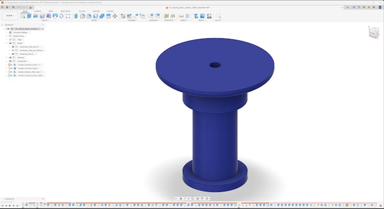Collapse the Bodies folder in the browser
The height and width of the screenshot is (209, 384).
click(7, 43)
